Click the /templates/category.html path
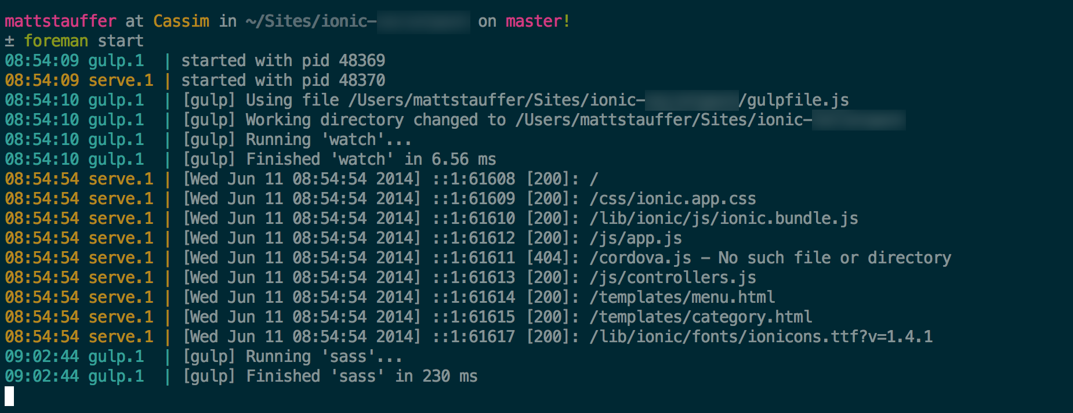 tap(701, 317)
